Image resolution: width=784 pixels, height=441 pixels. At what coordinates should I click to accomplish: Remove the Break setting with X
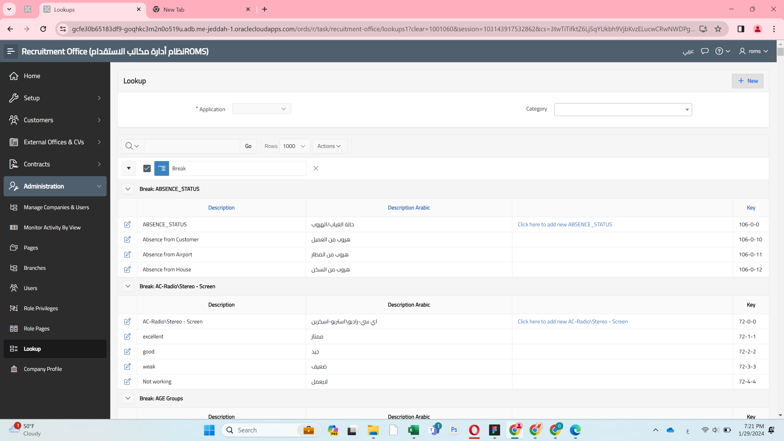pos(316,168)
